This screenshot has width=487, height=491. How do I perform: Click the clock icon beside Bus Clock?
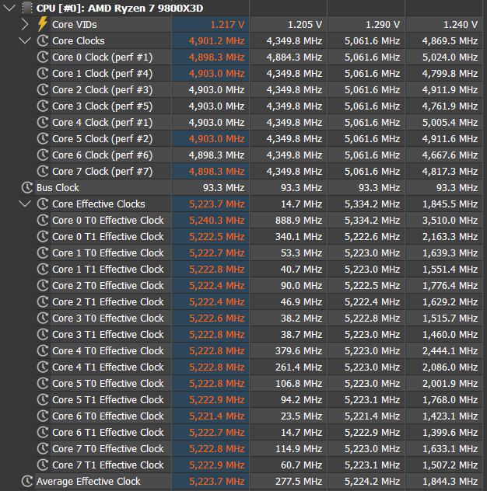click(27, 187)
